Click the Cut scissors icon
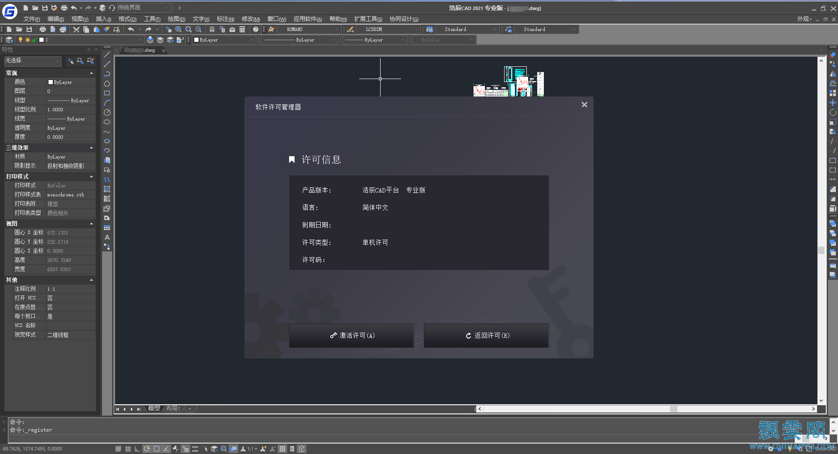 tap(76, 29)
